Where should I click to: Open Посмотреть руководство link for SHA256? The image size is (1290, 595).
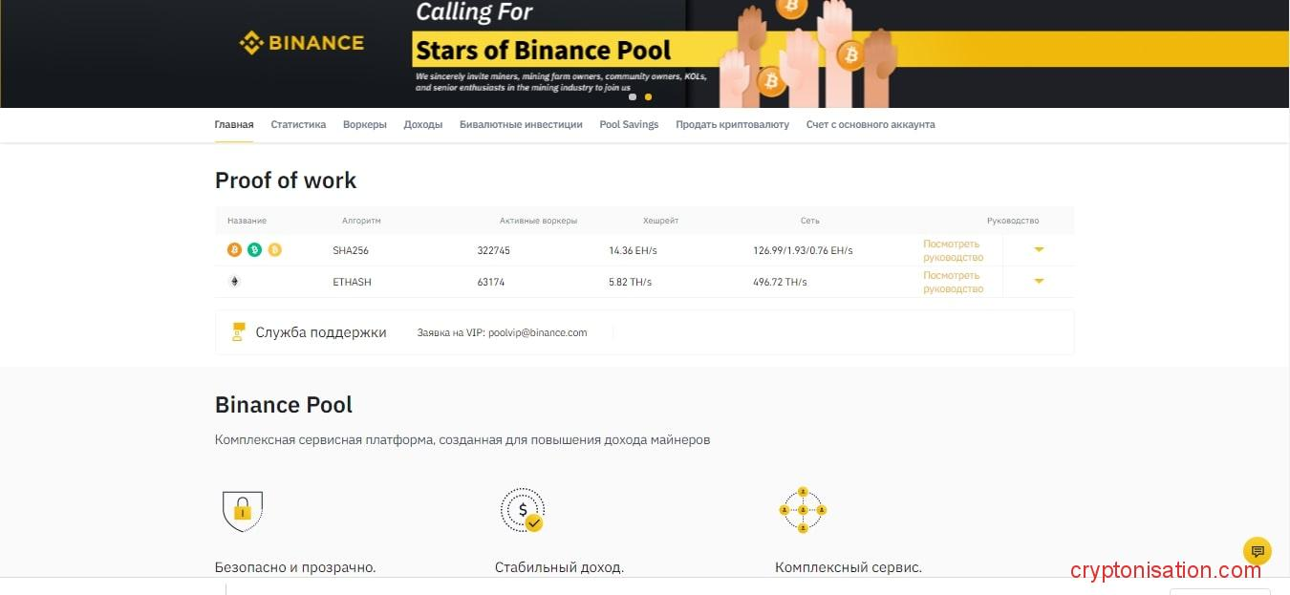click(x=953, y=250)
